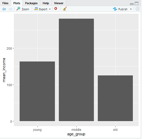
Task: Minimize the Plots pane
Action: (x=132, y=4)
